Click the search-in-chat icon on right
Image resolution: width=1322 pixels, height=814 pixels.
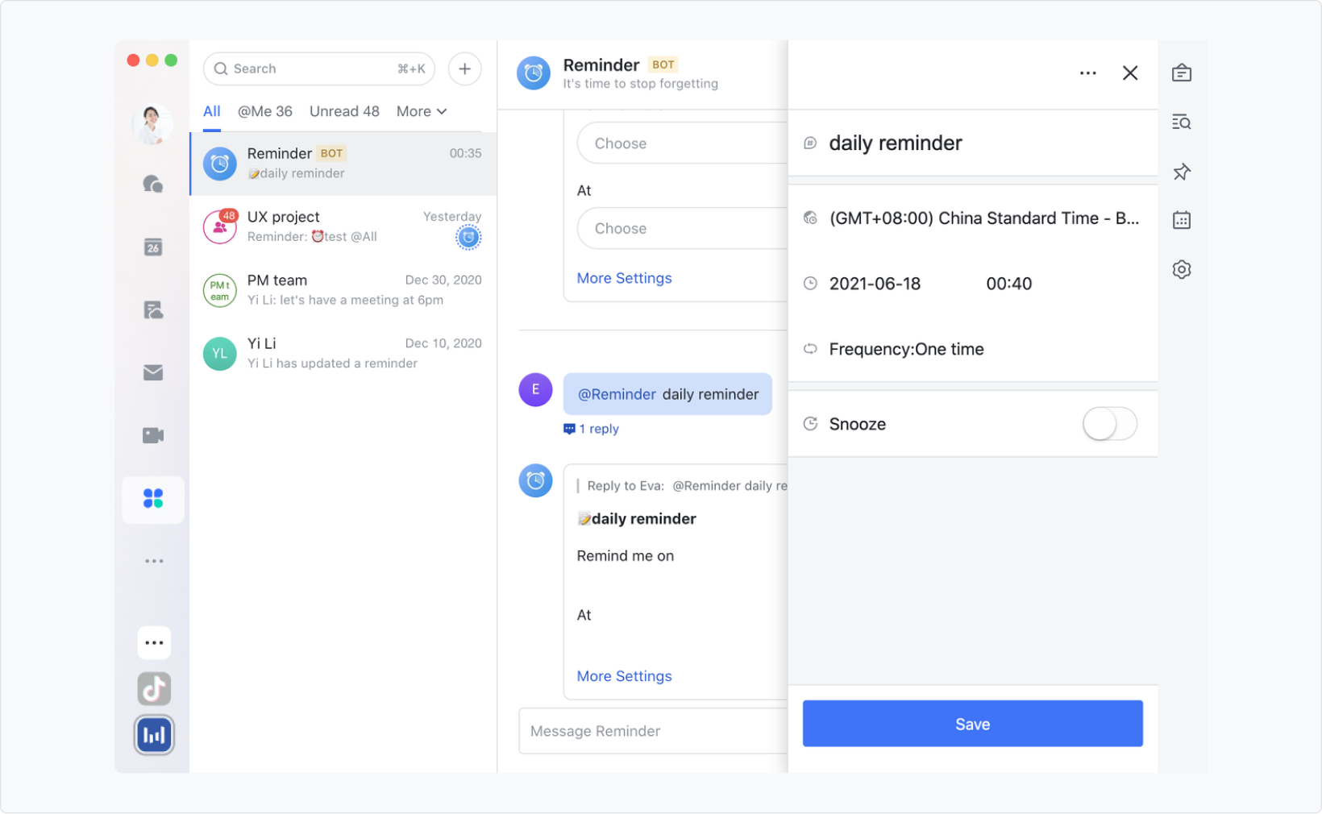(x=1182, y=123)
